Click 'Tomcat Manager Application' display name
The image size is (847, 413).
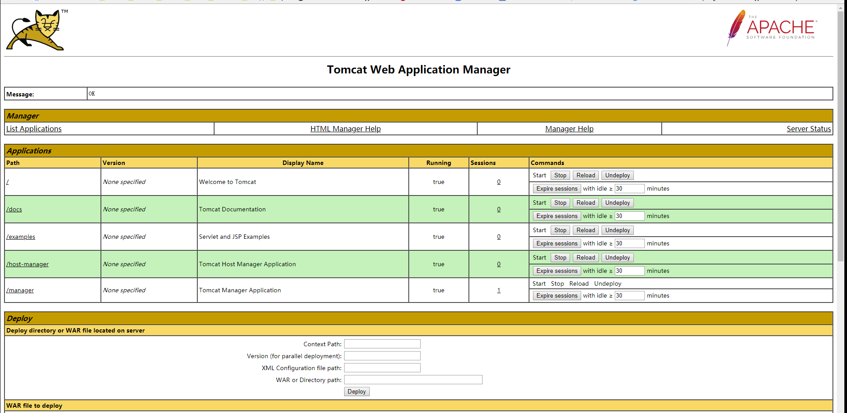point(240,290)
